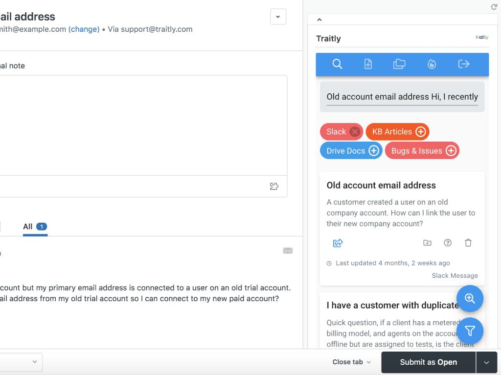Expand the submit status dropdown arrow

coord(486,362)
